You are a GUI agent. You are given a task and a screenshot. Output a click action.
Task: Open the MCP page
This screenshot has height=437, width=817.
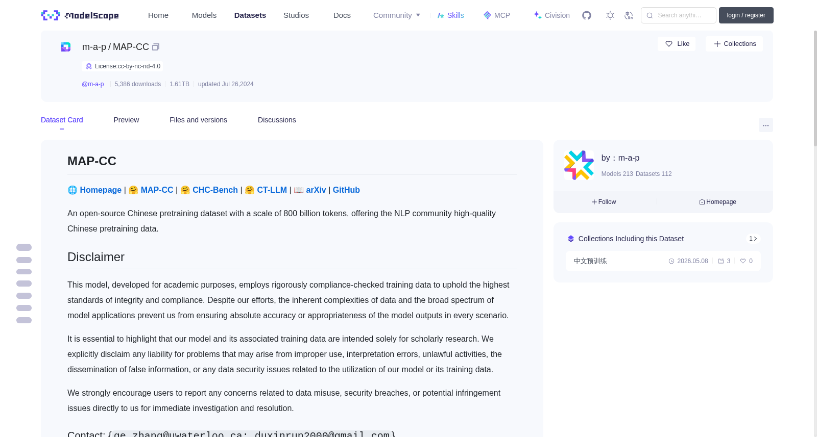[496, 15]
